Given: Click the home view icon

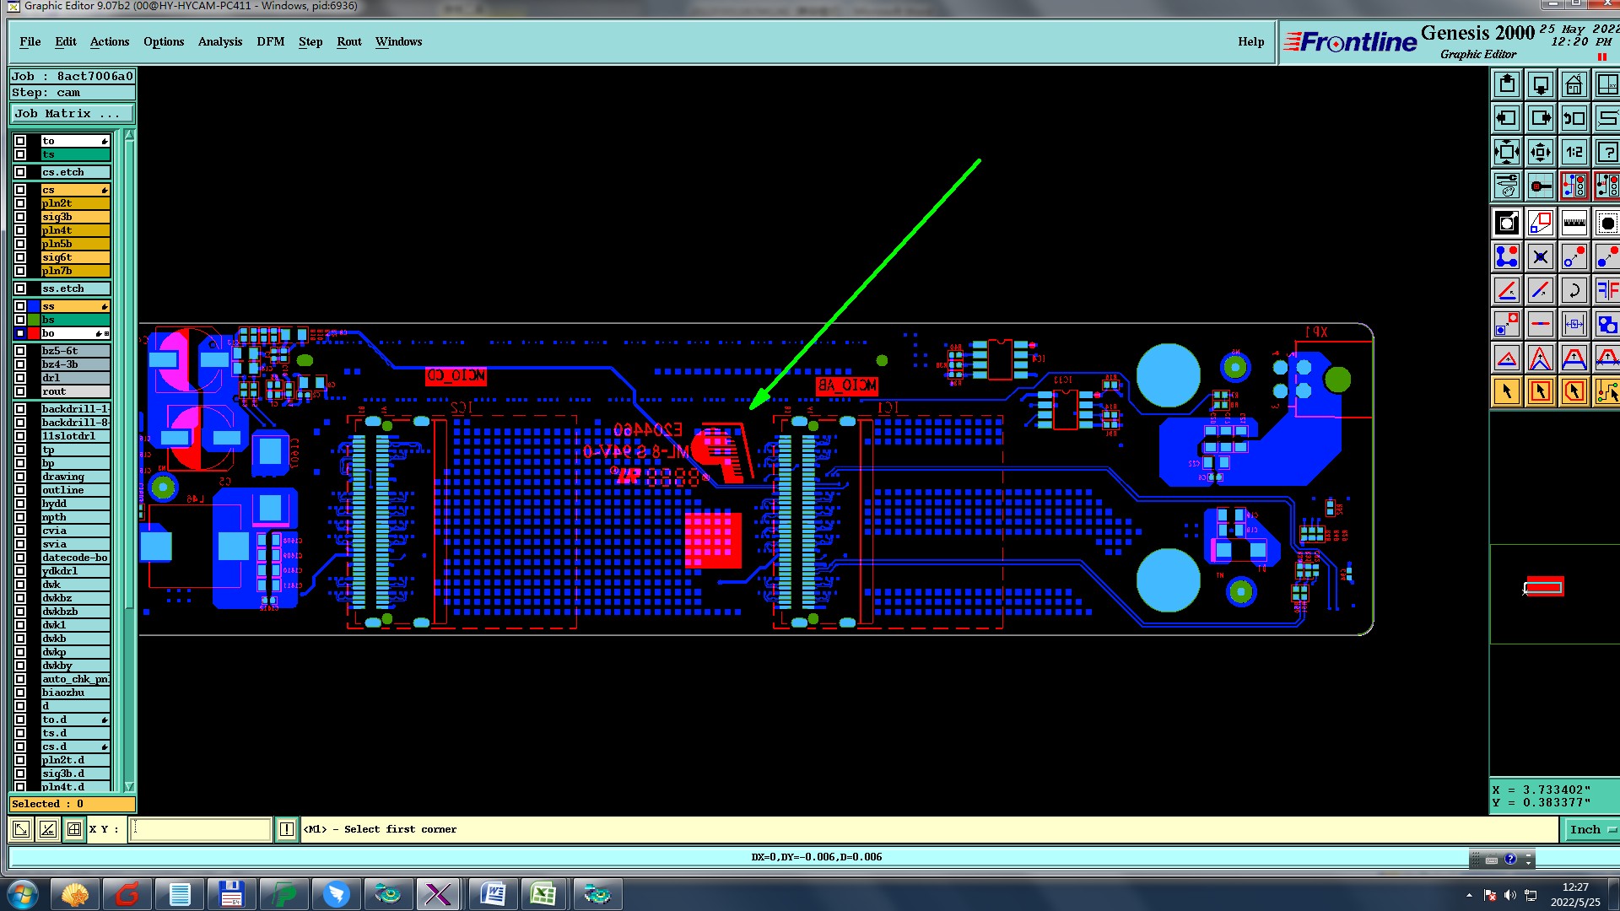Looking at the screenshot, I should 1574,84.
